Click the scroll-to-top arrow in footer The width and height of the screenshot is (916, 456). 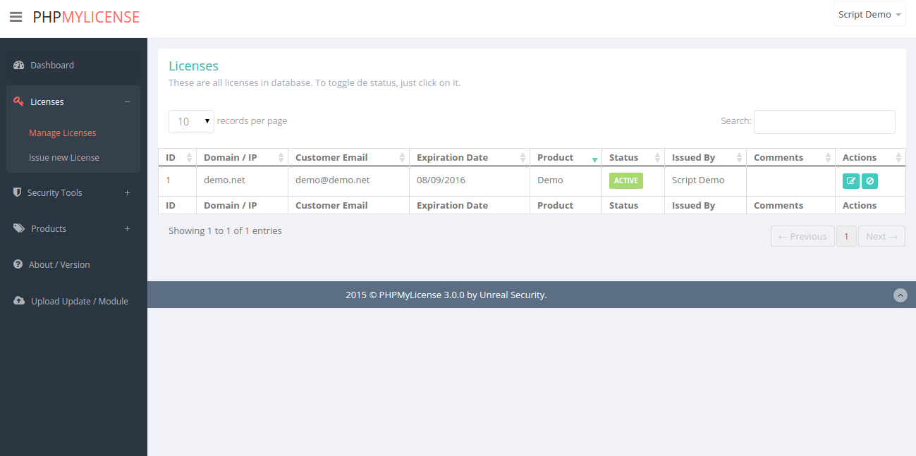pos(900,295)
